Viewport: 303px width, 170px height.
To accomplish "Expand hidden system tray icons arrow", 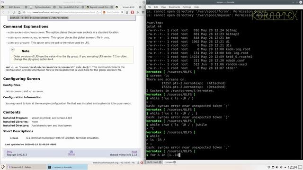I will pyautogui.click(x=285, y=167).
